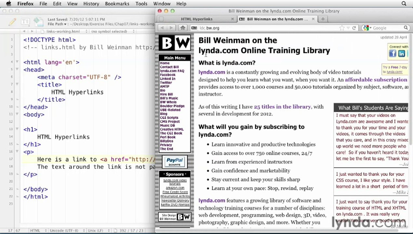Open the Unix (LF) line endings popup

[99, 231]
